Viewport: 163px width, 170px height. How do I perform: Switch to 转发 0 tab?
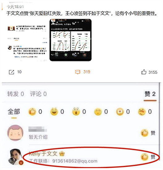16,94
